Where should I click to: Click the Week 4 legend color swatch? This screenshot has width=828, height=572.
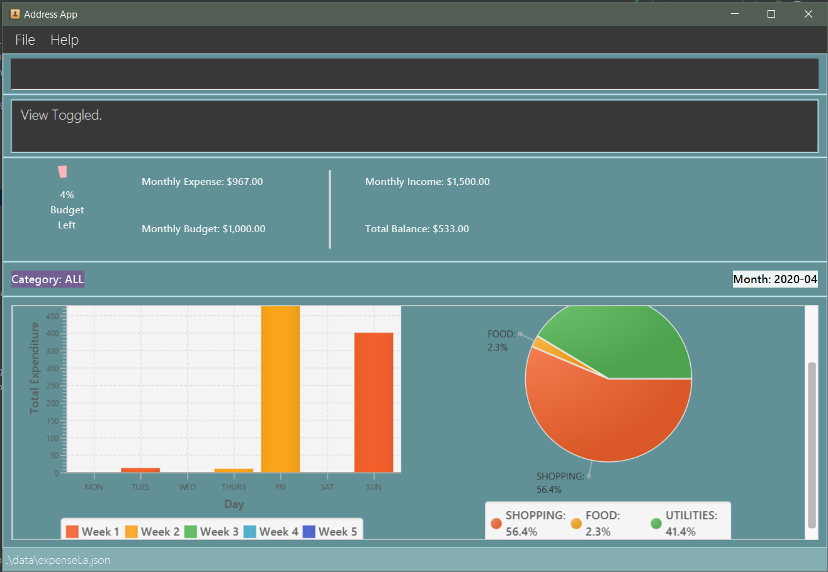coord(250,532)
